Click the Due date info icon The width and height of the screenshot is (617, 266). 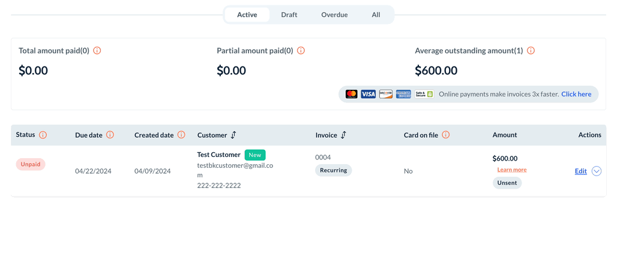click(110, 135)
